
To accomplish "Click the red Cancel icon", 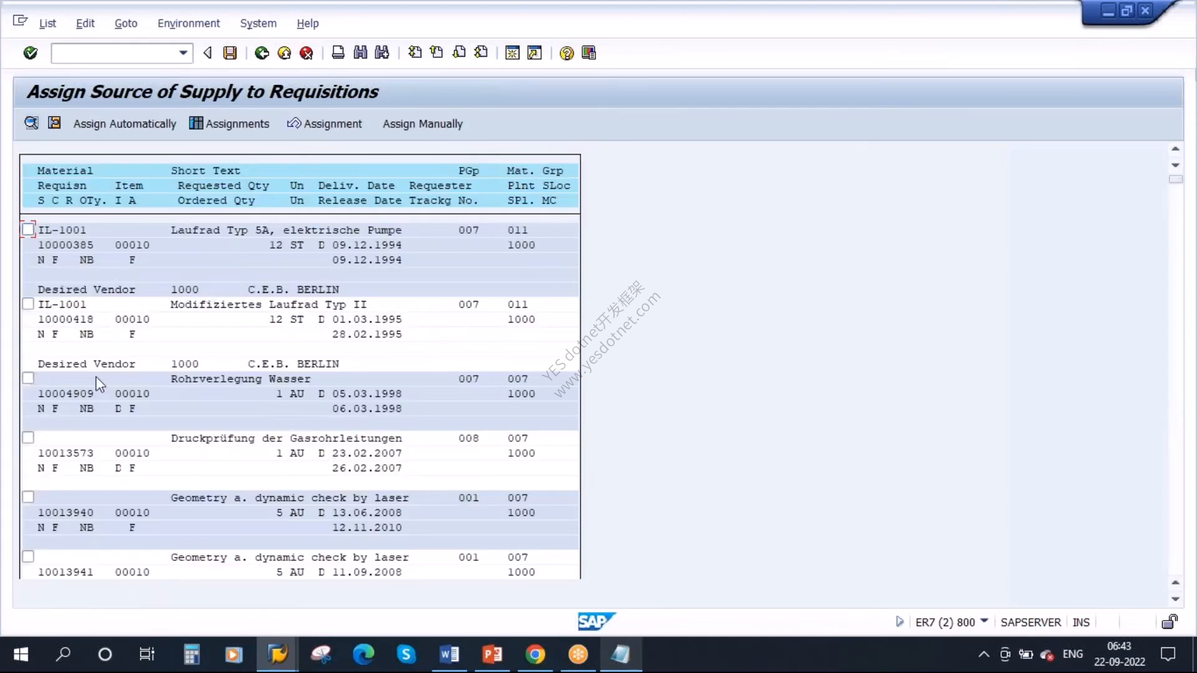I will [306, 53].
